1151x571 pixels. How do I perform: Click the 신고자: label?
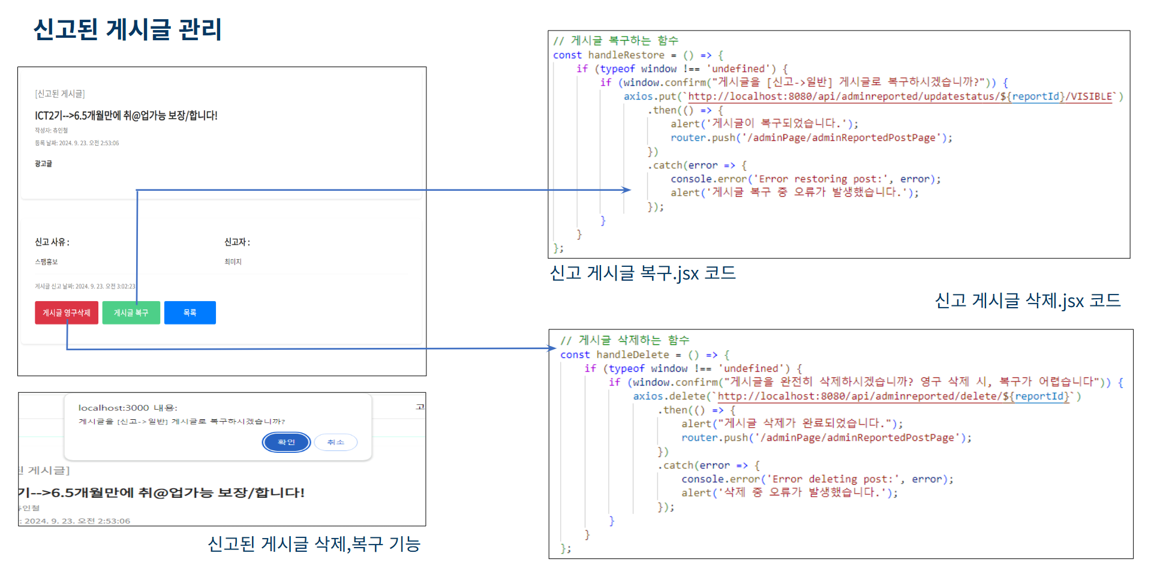click(x=237, y=242)
